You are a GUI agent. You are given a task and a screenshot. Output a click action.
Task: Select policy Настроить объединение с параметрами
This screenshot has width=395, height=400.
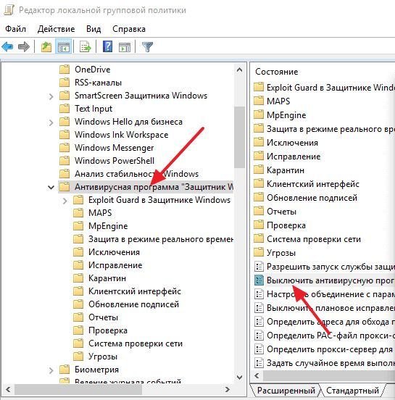click(324, 294)
